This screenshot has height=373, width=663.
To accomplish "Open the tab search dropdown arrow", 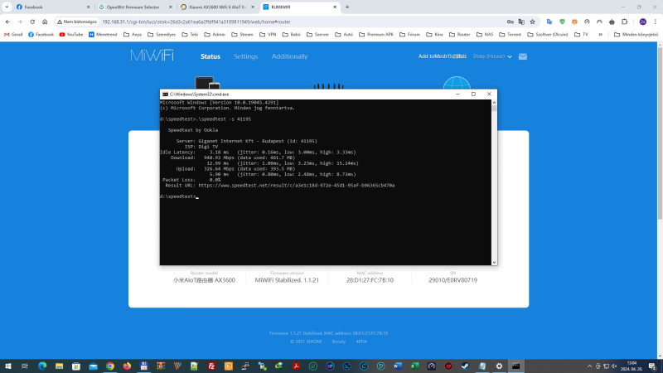I will (x=7, y=7).
